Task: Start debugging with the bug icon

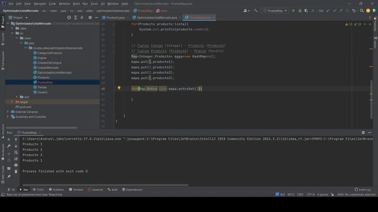Action: pyautogui.click(x=300, y=11)
